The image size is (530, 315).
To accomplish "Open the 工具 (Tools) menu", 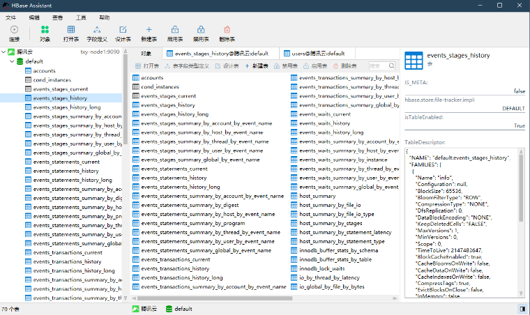I will (x=81, y=17).
